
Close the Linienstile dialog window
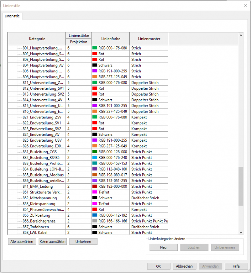pyautogui.click(x=245, y=5)
